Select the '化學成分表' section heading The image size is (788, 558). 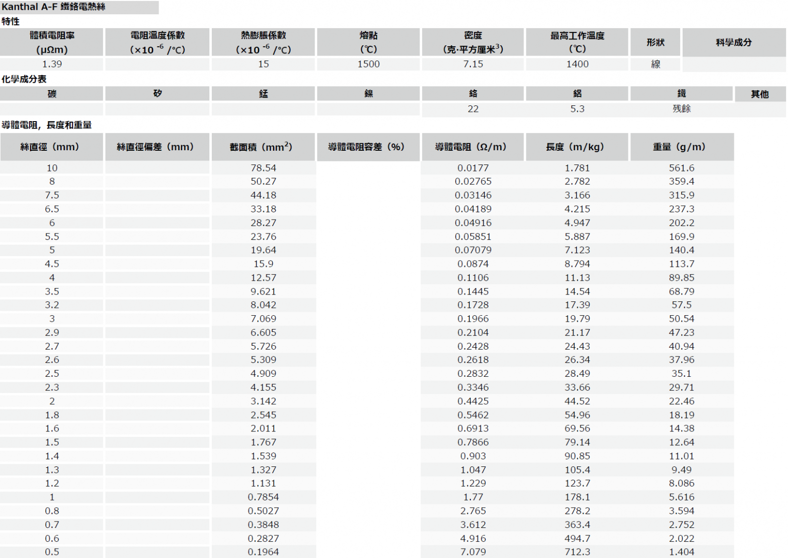(x=24, y=79)
